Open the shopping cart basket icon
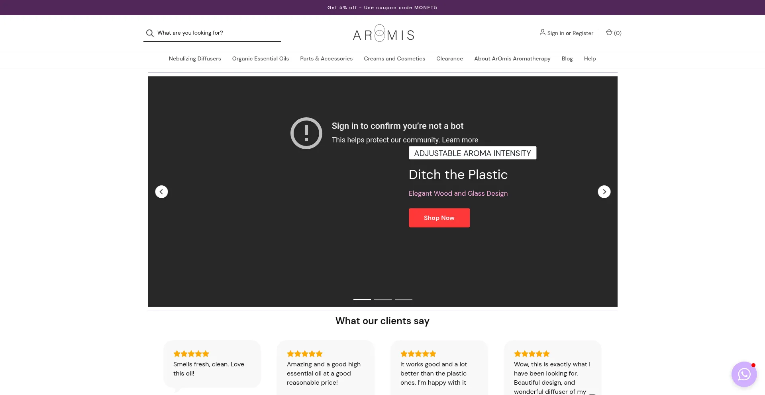Screen dimensions: 765x395 point(609,33)
